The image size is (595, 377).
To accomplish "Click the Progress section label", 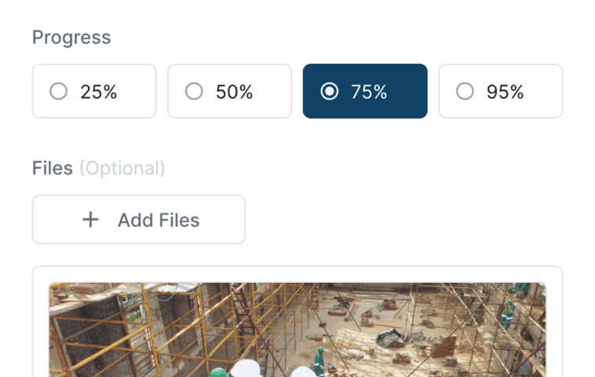I will 71,38.
